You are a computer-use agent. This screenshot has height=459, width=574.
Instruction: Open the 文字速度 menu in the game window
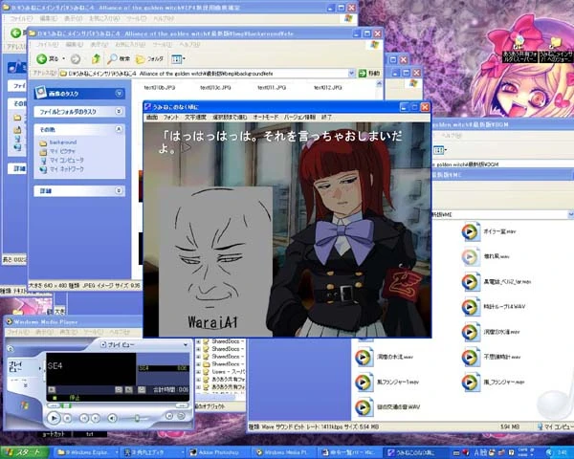(195, 117)
